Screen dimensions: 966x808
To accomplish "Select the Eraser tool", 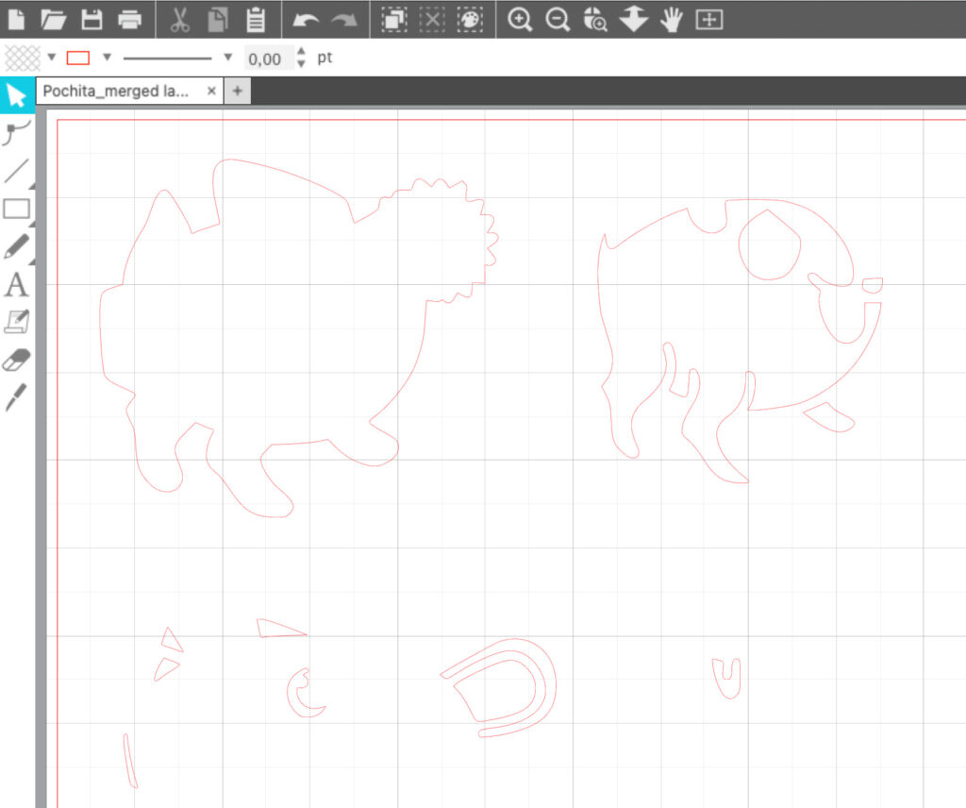I will tap(16, 359).
